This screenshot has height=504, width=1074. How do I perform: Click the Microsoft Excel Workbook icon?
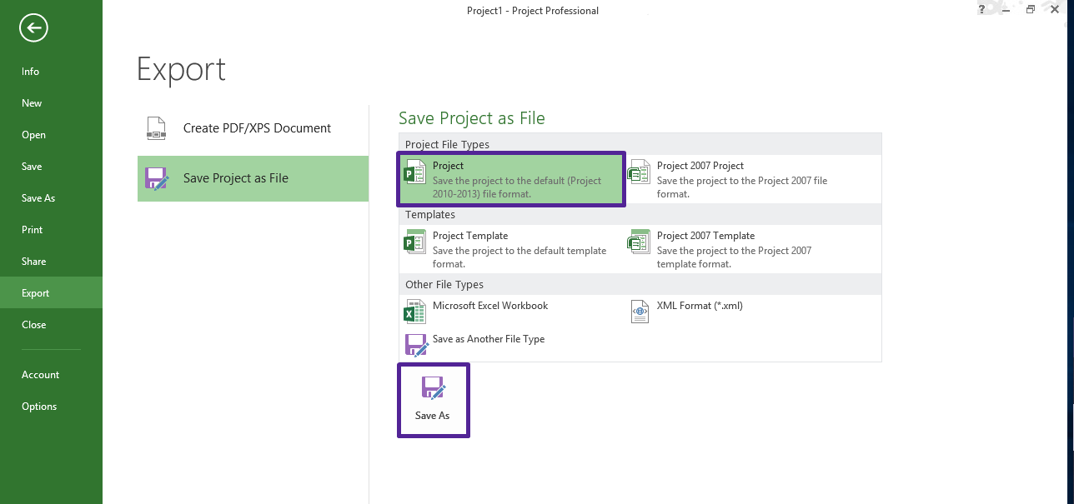(x=414, y=312)
